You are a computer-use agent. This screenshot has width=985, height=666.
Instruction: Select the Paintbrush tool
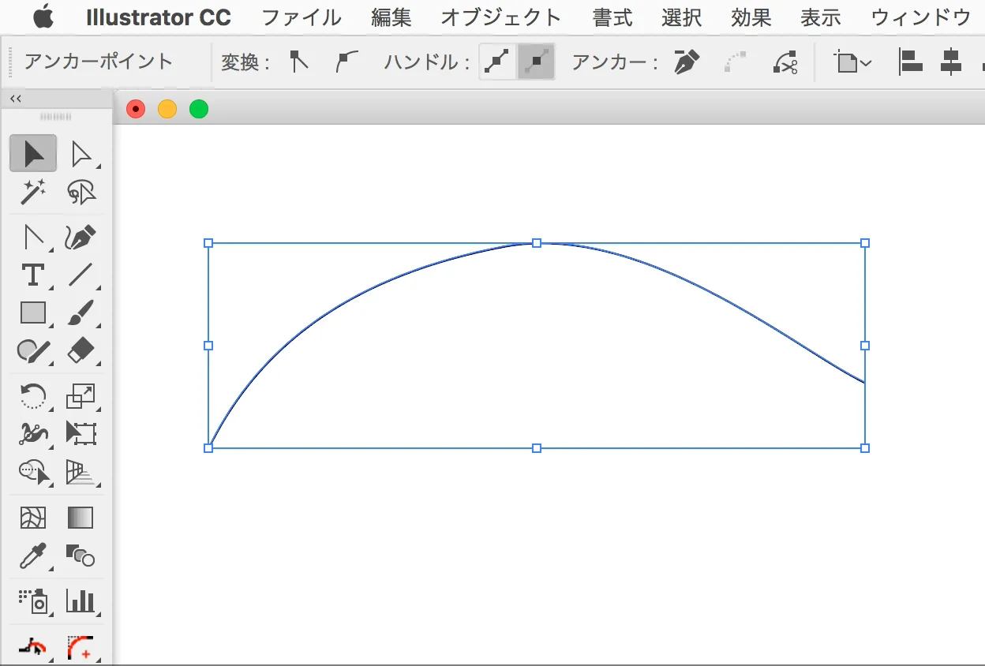pos(81,313)
